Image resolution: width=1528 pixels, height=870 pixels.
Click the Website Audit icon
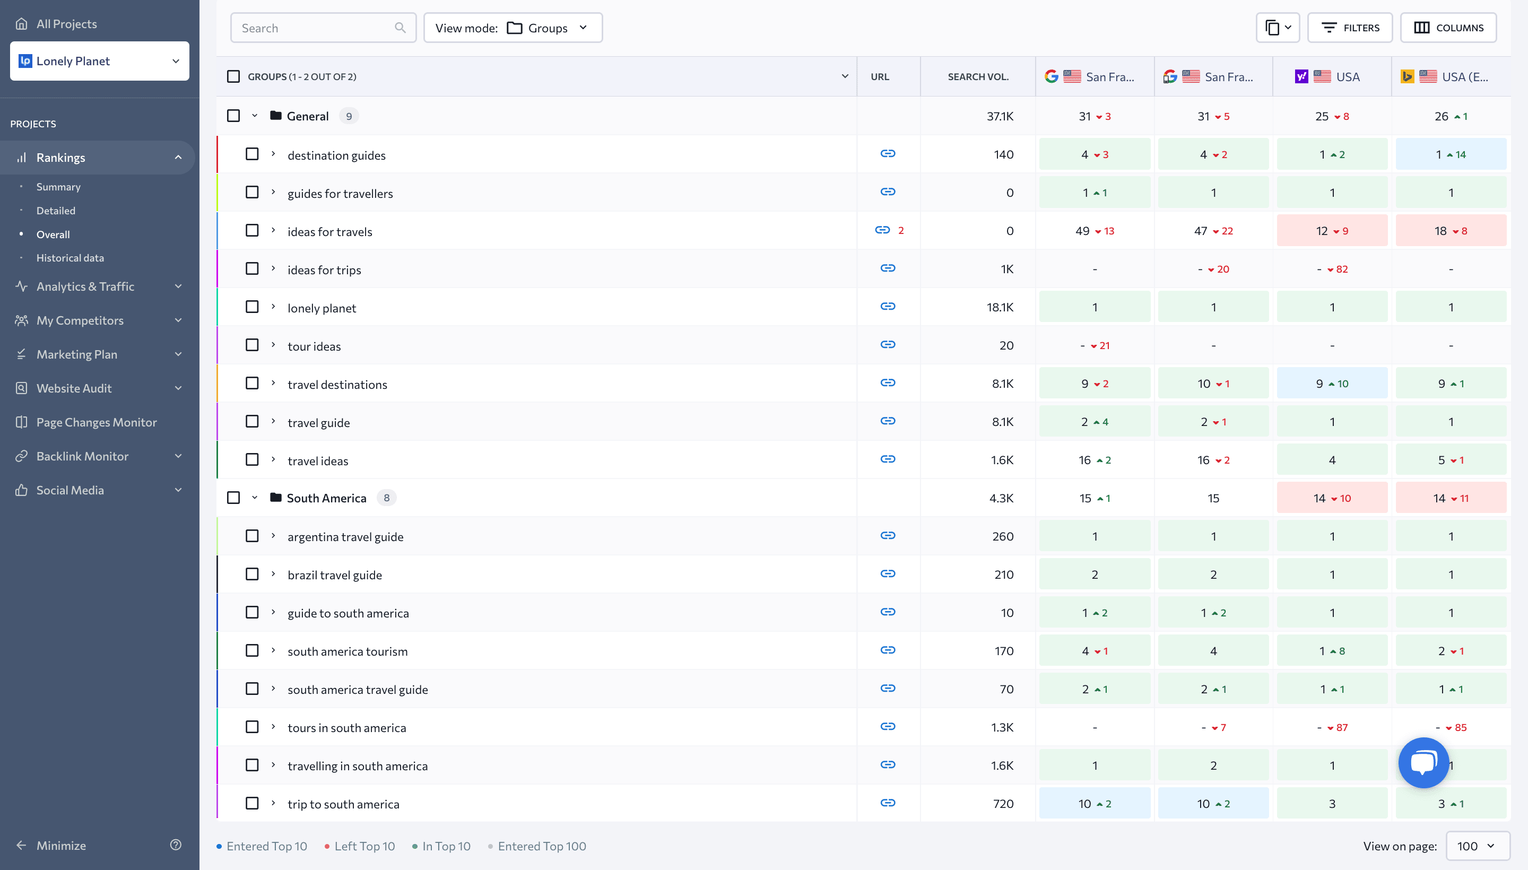(21, 388)
